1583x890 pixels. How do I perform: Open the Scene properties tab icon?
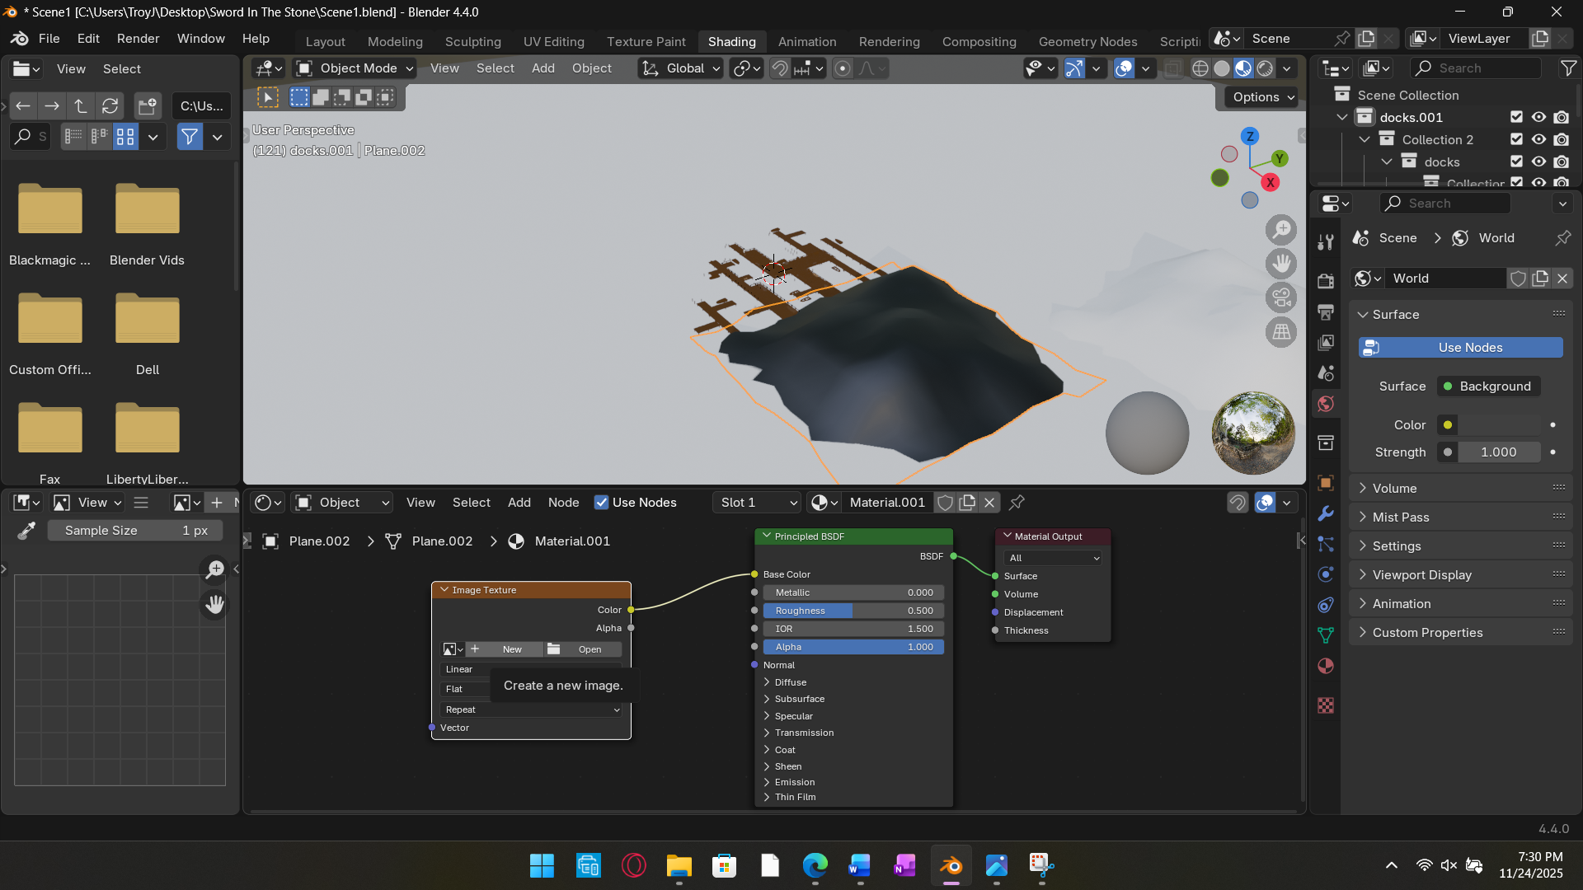(x=1326, y=372)
